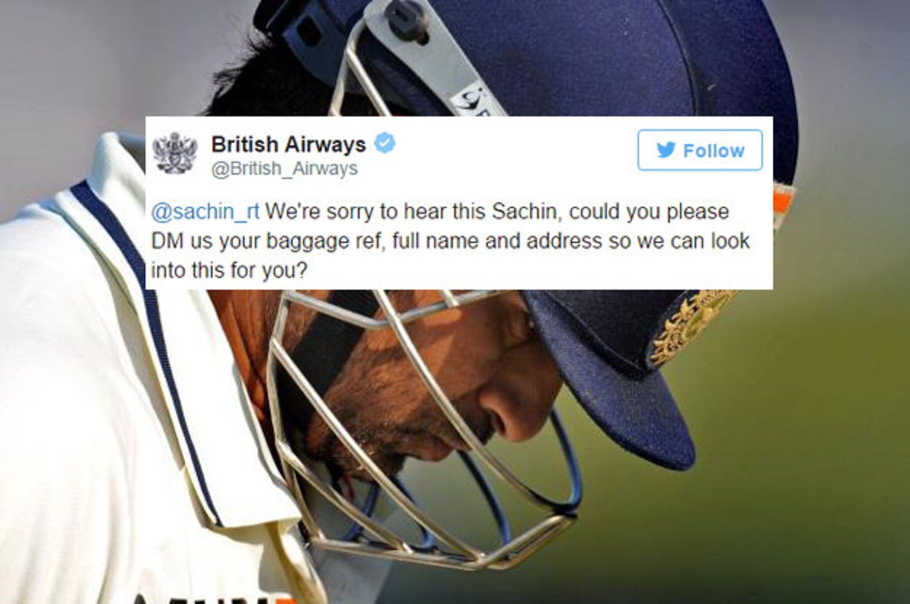Click the British Airways crest avatar
The image size is (910, 604).
(x=175, y=153)
